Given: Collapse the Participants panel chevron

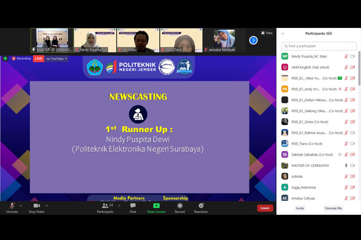Looking at the screenshot, I should [x=283, y=33].
